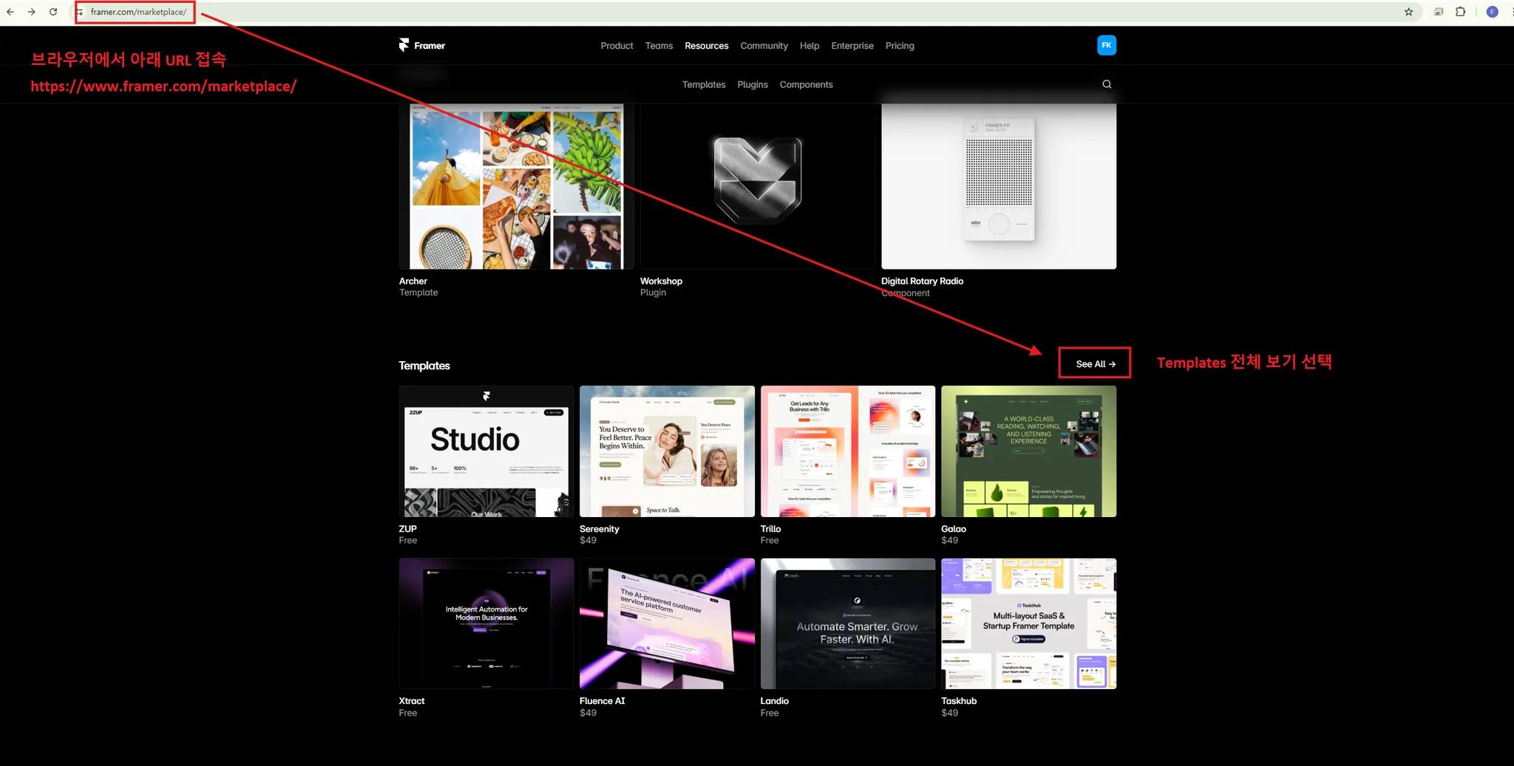This screenshot has height=766, width=1514.
Task: Click the Free label under Trillo
Action: point(770,541)
